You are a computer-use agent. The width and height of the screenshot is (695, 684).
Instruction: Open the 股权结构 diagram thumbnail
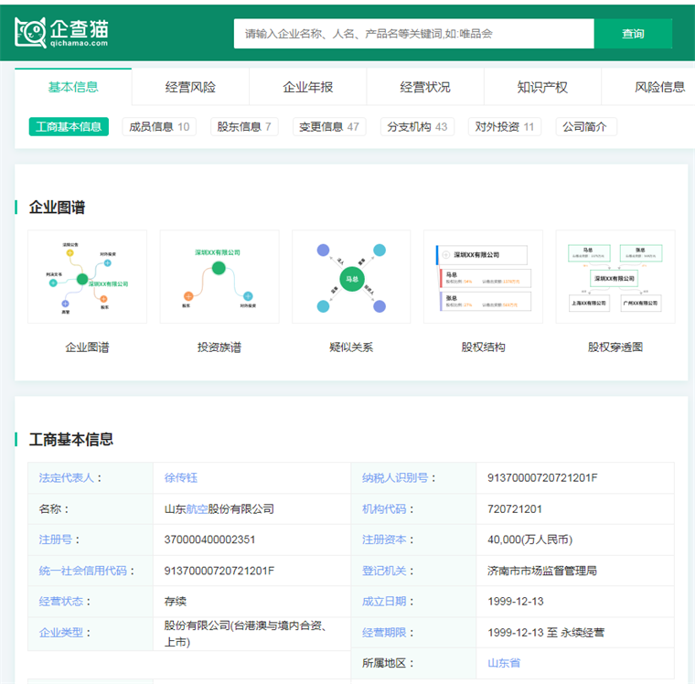coord(483,276)
